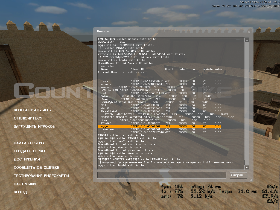Click the 'Steam ID' column header
This screenshot has width=280, height=210.
pos(137,69)
